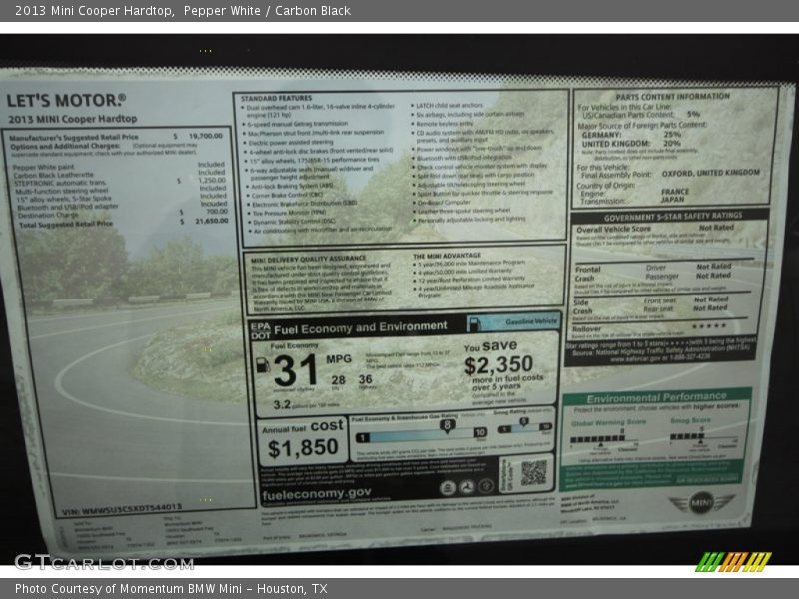Select the 'GERMANY:' parts content label
Screen dimensions: 799x599
tap(602, 135)
